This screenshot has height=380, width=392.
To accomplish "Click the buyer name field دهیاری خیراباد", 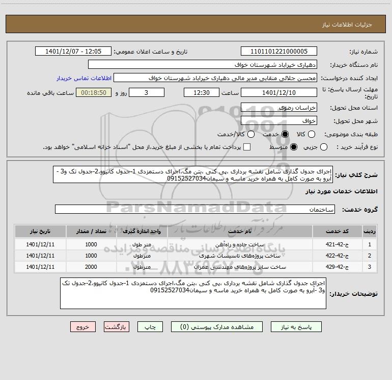I will pyautogui.click(x=203, y=65).
